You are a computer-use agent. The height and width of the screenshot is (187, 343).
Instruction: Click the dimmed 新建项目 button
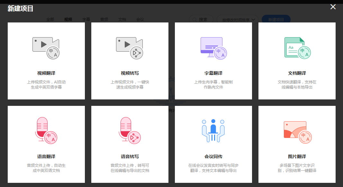276,19
